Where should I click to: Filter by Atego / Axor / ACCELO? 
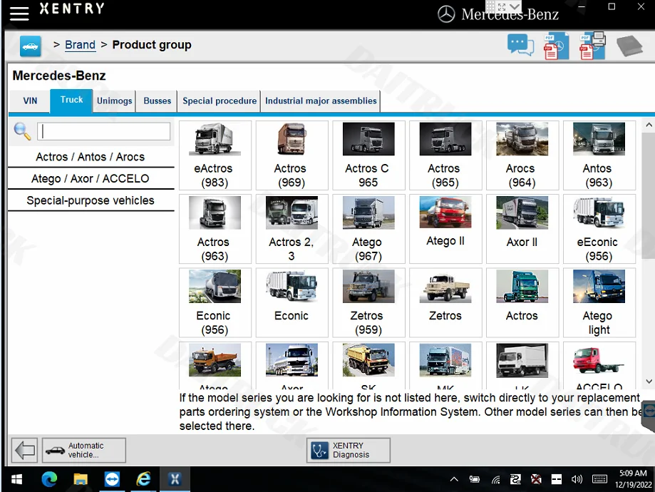pyautogui.click(x=91, y=178)
